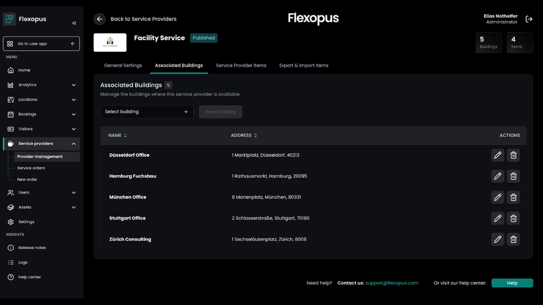Click the logout icon in the top right
Viewport: 543px width, 305px height.
click(x=529, y=19)
